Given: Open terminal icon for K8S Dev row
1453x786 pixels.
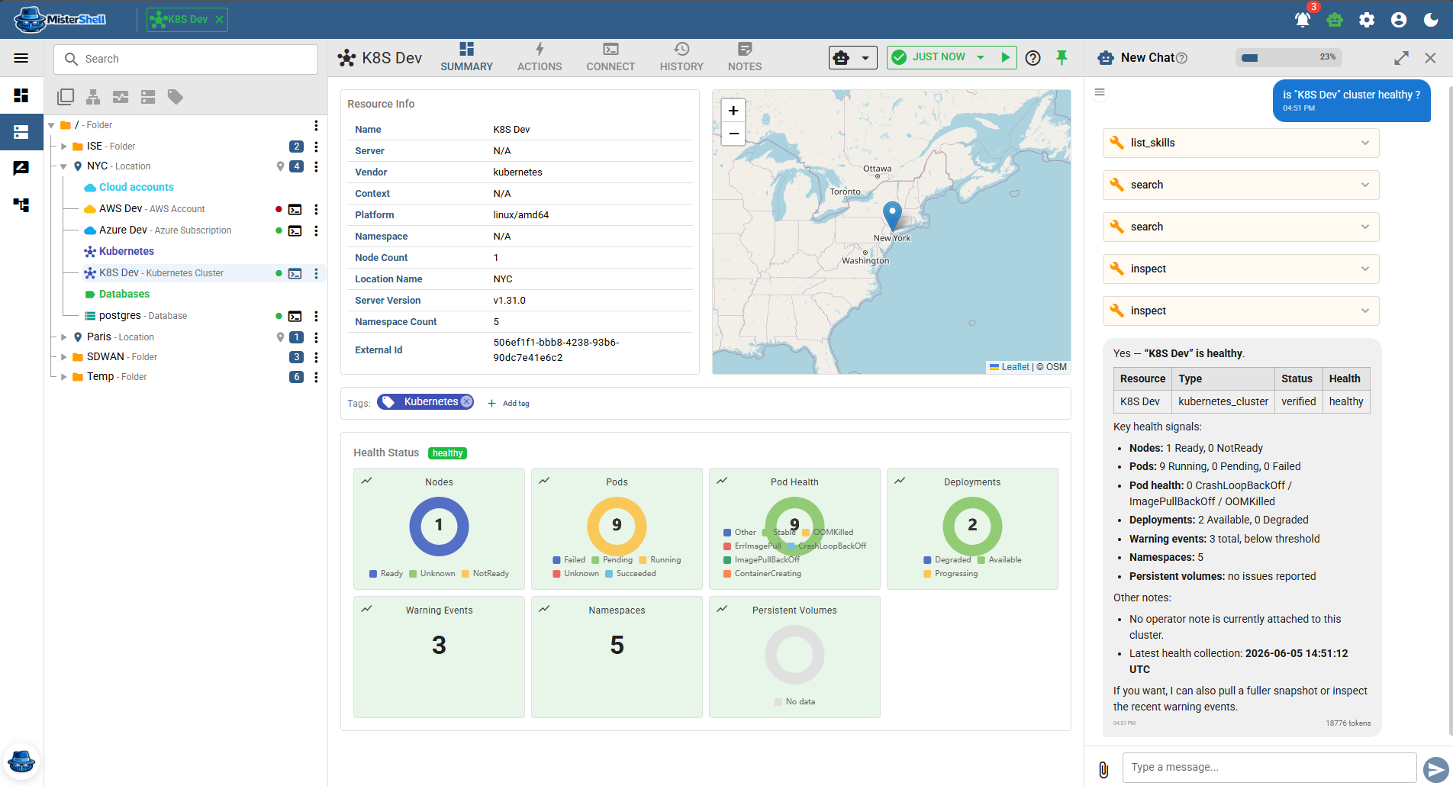Looking at the screenshot, I should tap(295, 273).
